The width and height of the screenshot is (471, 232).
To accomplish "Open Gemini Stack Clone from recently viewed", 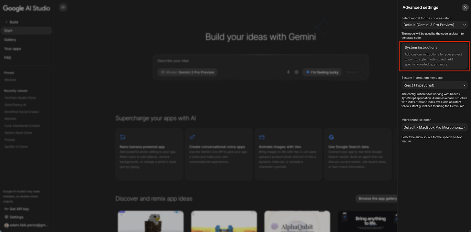I will click(18, 133).
